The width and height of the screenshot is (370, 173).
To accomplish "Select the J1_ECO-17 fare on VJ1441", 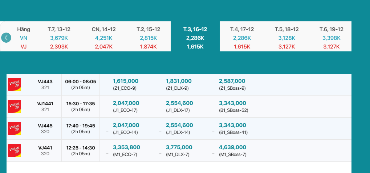I will [x=126, y=110].
